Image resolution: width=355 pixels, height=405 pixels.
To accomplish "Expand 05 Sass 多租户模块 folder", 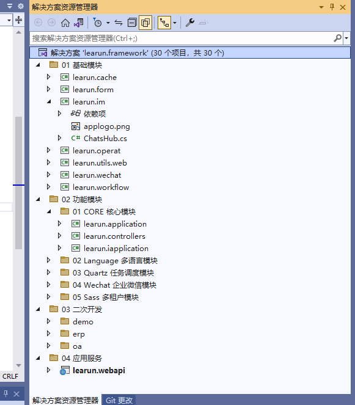I will (48, 297).
